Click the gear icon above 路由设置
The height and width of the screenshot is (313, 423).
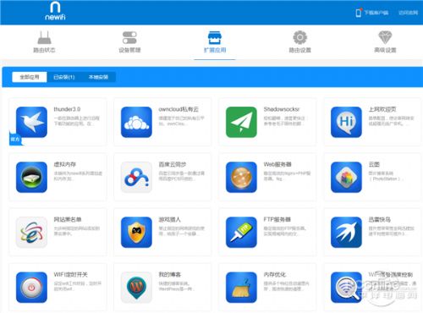[x=300, y=37]
